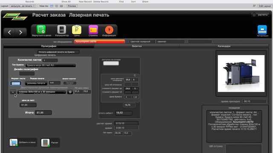Click the text formatting icon beside Edit Layout
The width and height of the screenshot is (273, 153).
pos(254,6)
